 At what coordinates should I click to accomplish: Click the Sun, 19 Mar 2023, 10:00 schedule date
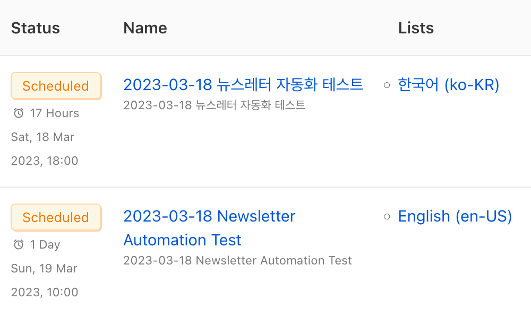coord(44,280)
